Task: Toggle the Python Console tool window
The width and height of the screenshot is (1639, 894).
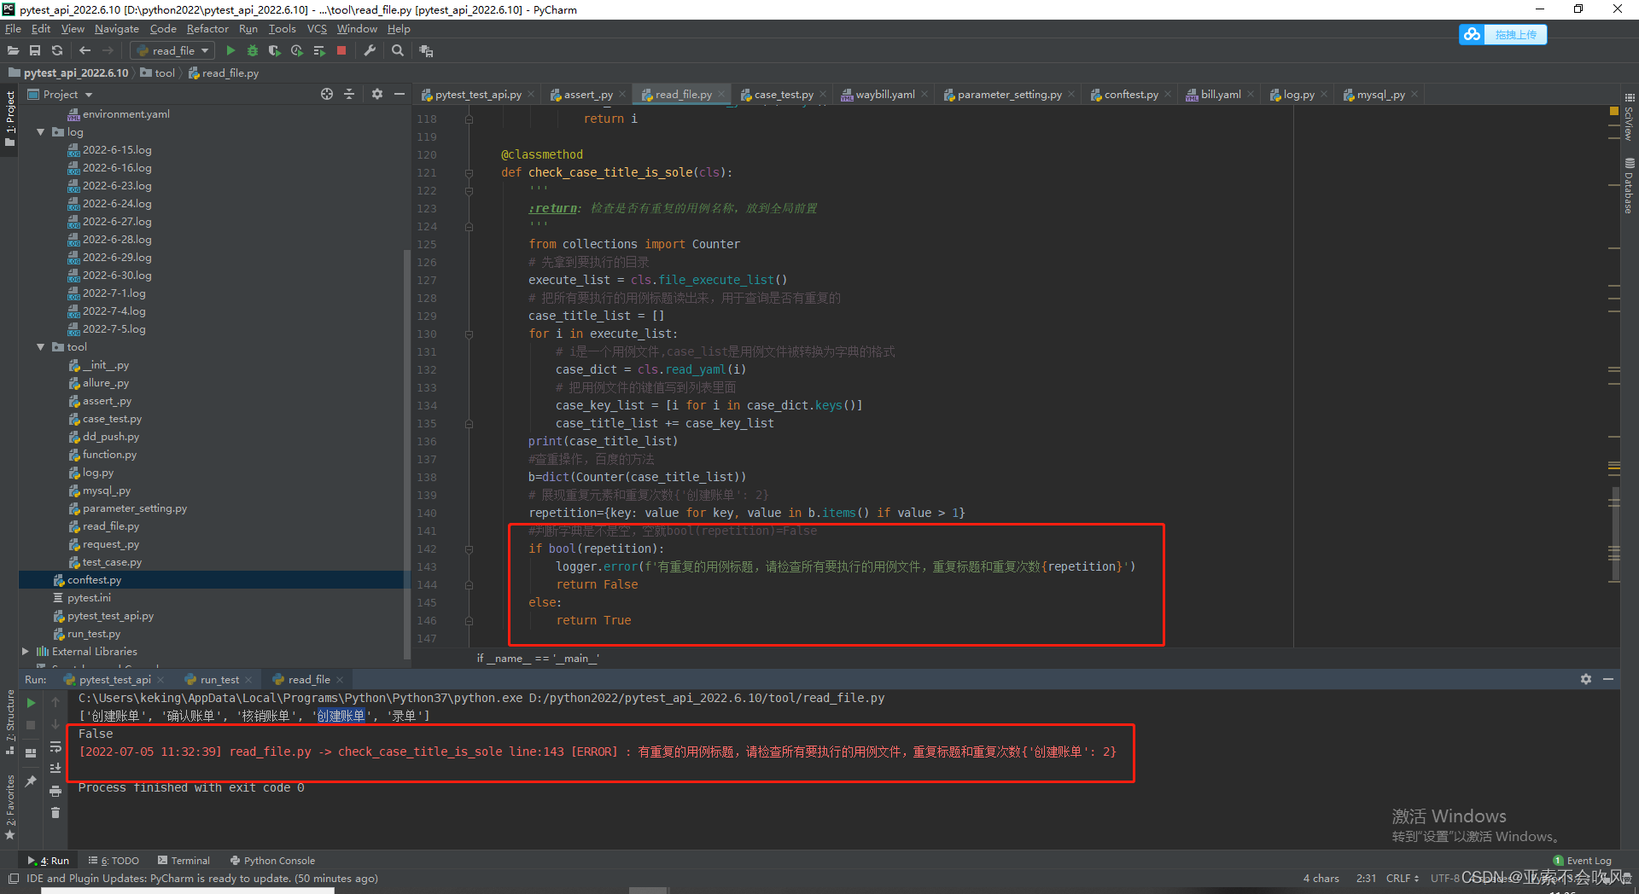Action: [272, 861]
